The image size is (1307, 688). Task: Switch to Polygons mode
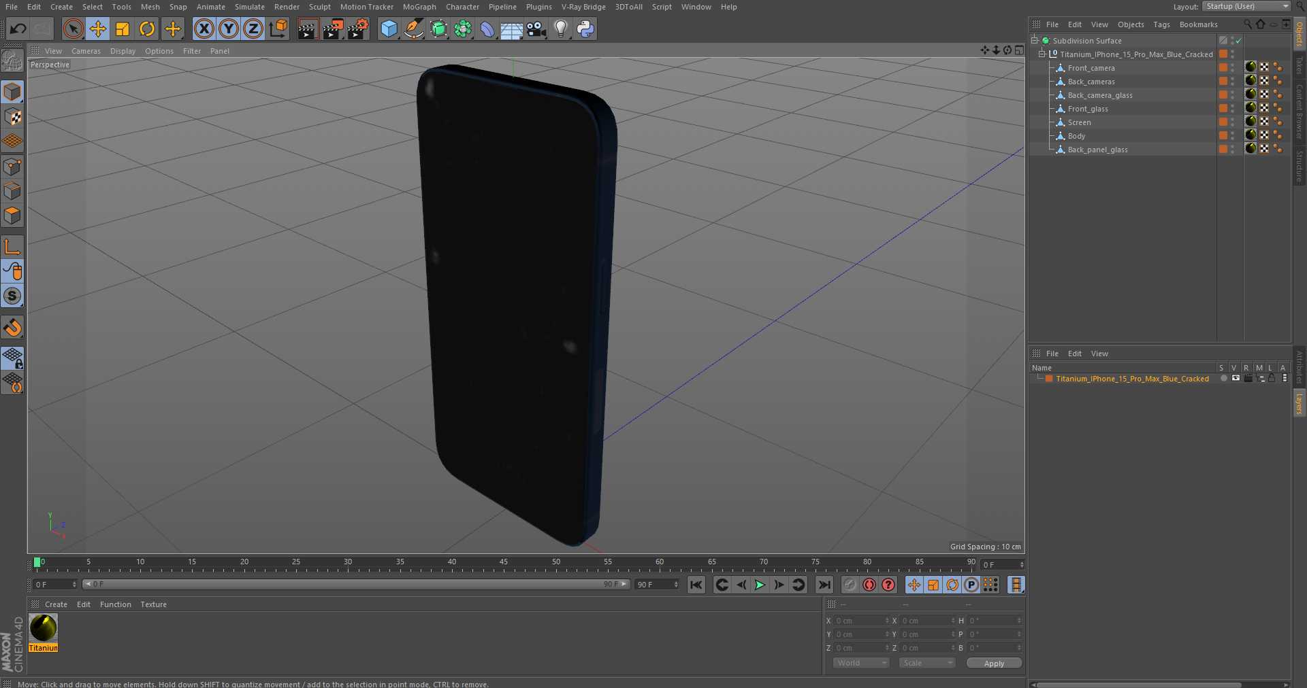point(12,216)
